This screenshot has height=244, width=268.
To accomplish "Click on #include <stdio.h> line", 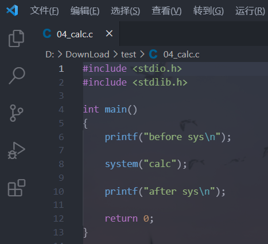I will pos(132,69).
